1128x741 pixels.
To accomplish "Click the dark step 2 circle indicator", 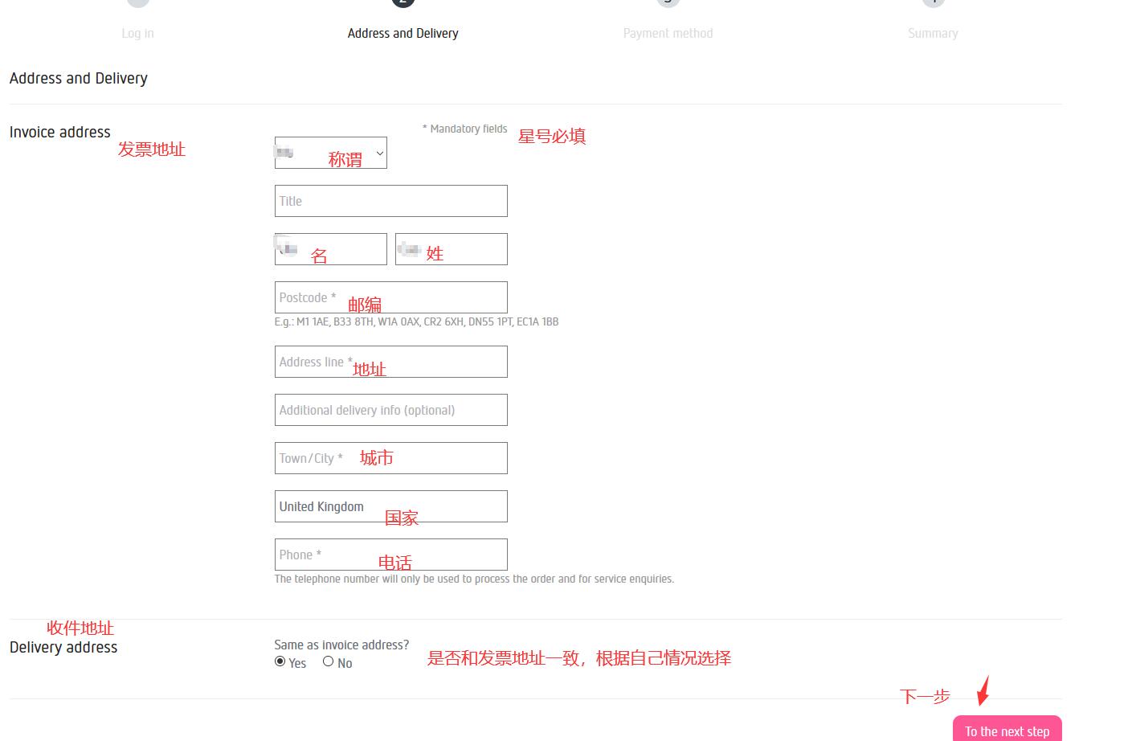I will click(403, 2).
